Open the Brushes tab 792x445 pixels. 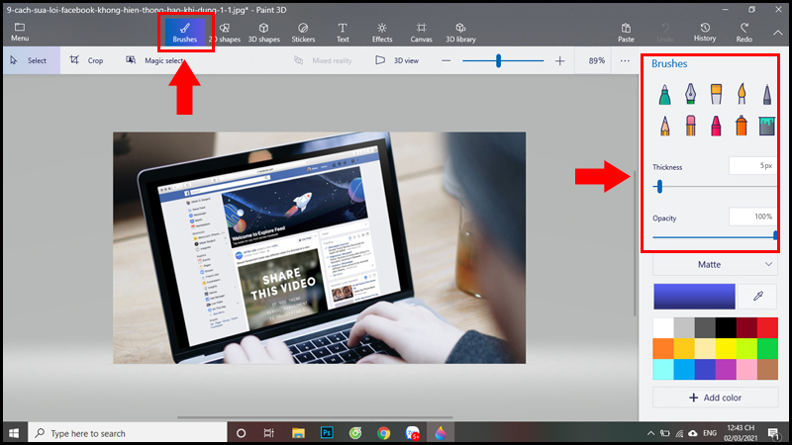click(x=185, y=33)
